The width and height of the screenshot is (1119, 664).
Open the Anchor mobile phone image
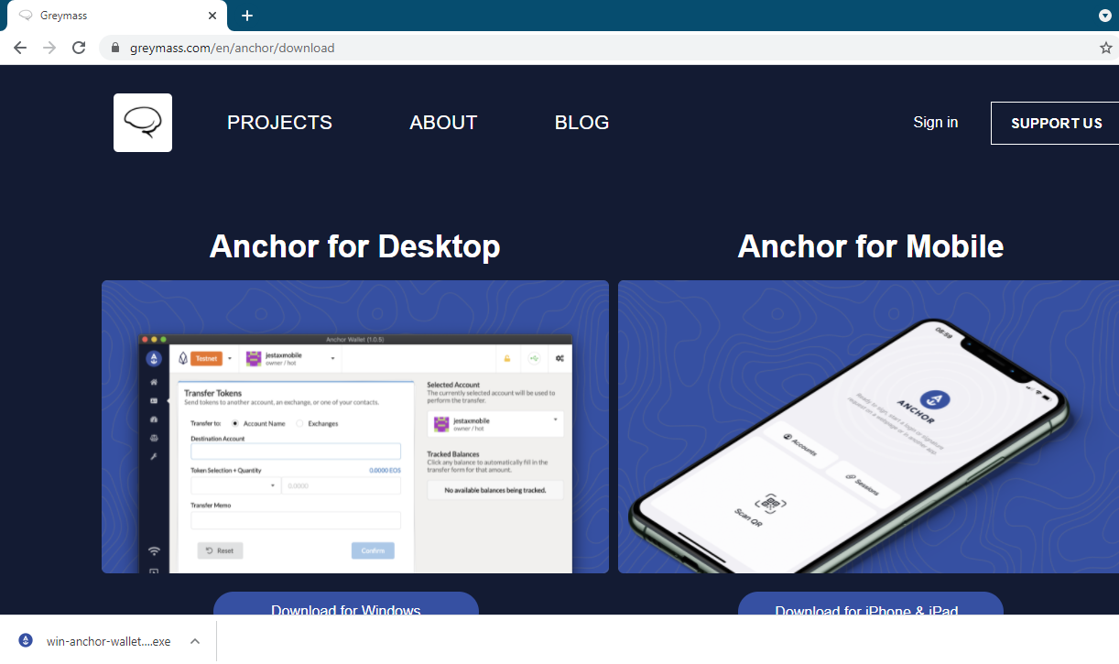[868, 427]
